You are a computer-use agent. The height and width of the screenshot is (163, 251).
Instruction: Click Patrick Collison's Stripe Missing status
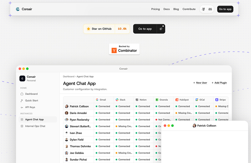(x=222, y=106)
